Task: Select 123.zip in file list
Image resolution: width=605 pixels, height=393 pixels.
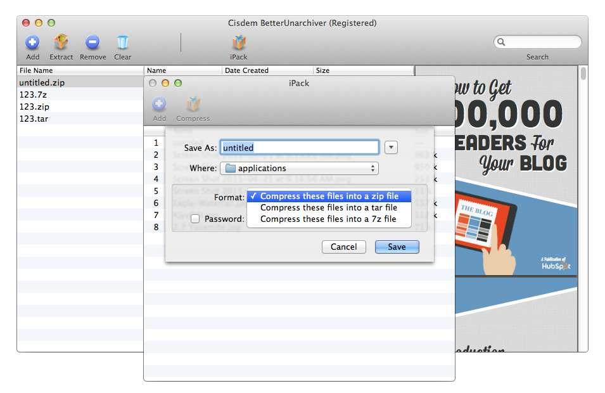Action: click(x=80, y=106)
